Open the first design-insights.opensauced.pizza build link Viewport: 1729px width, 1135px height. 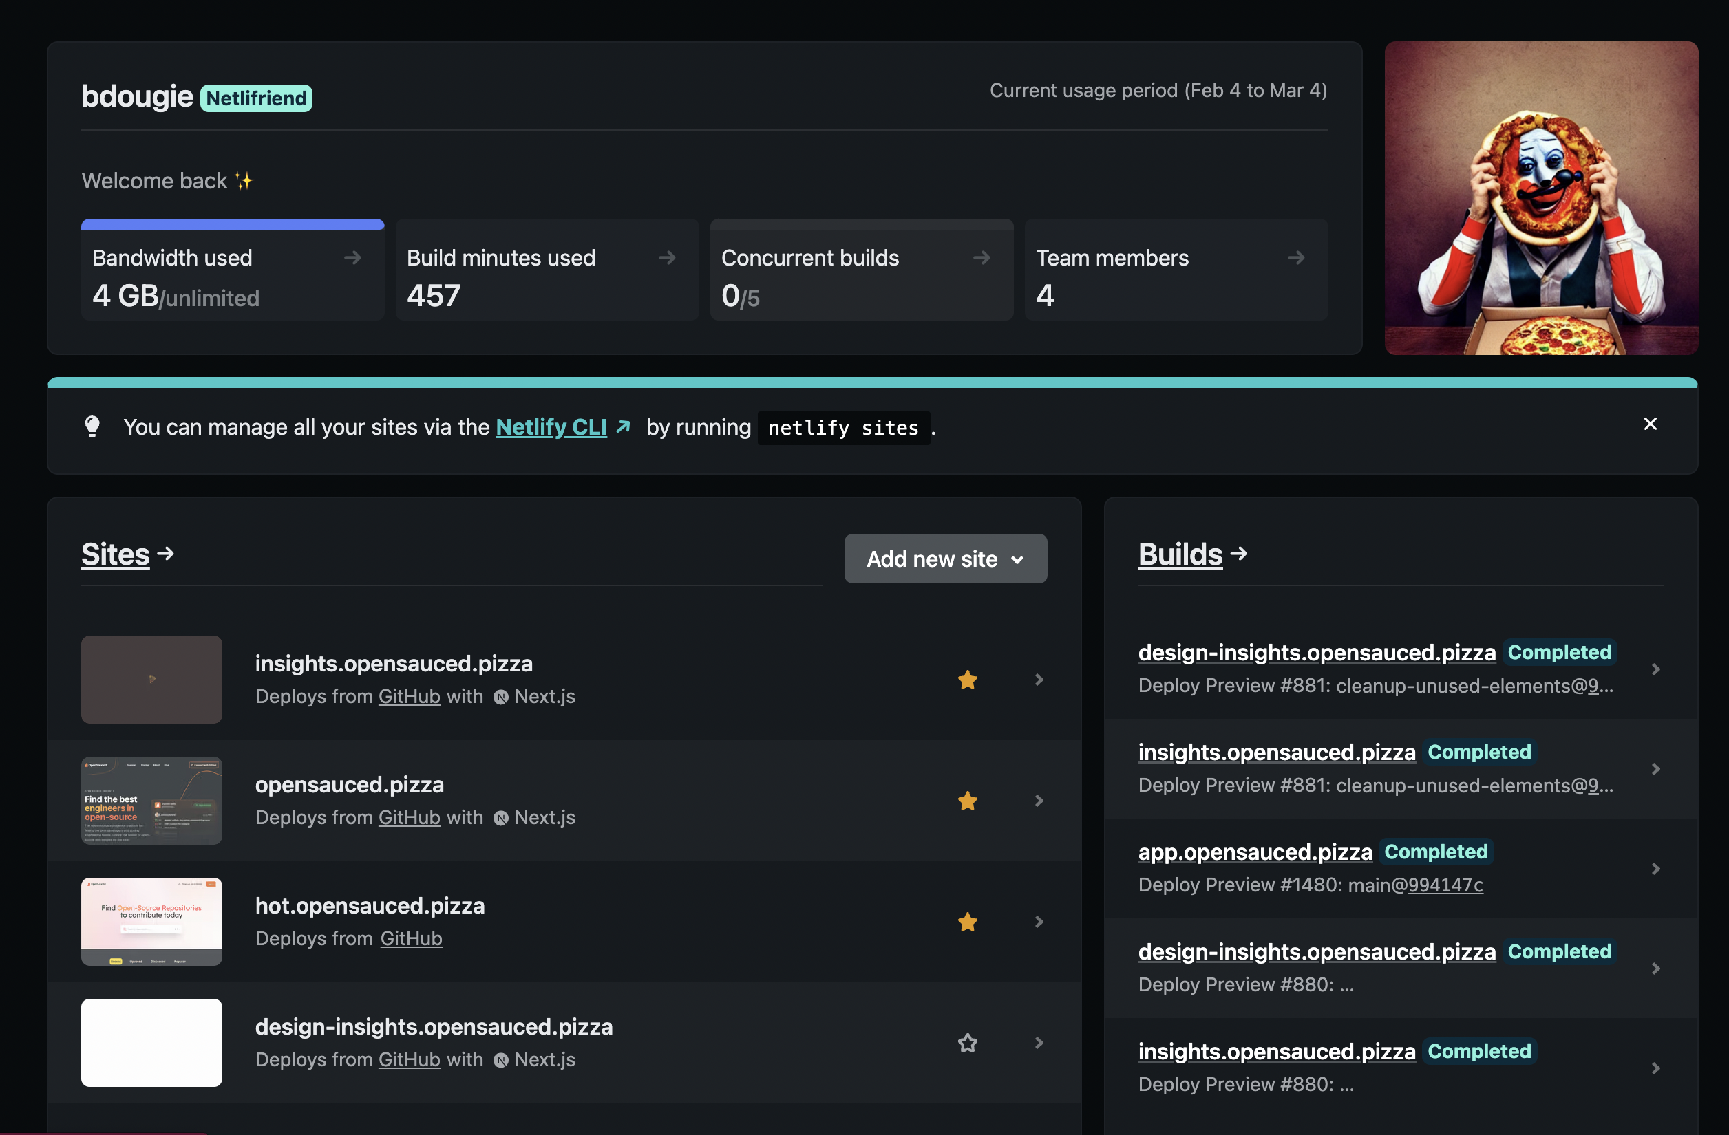(1316, 652)
